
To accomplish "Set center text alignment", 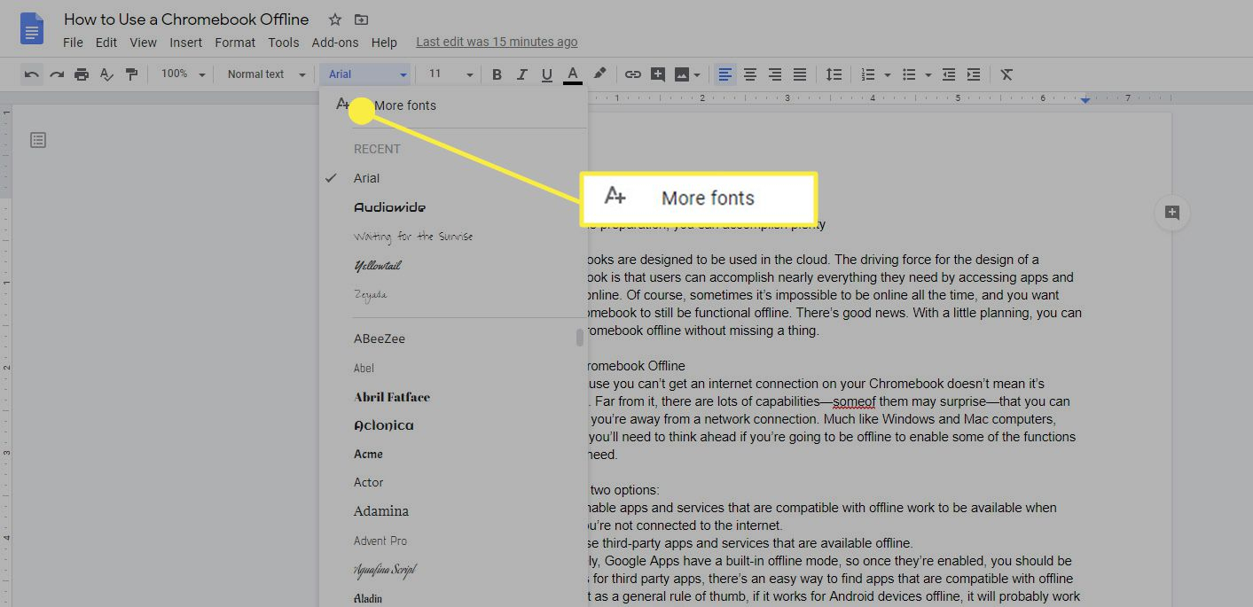I will point(750,74).
